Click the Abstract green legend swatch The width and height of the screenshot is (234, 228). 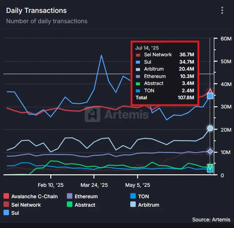69,204
